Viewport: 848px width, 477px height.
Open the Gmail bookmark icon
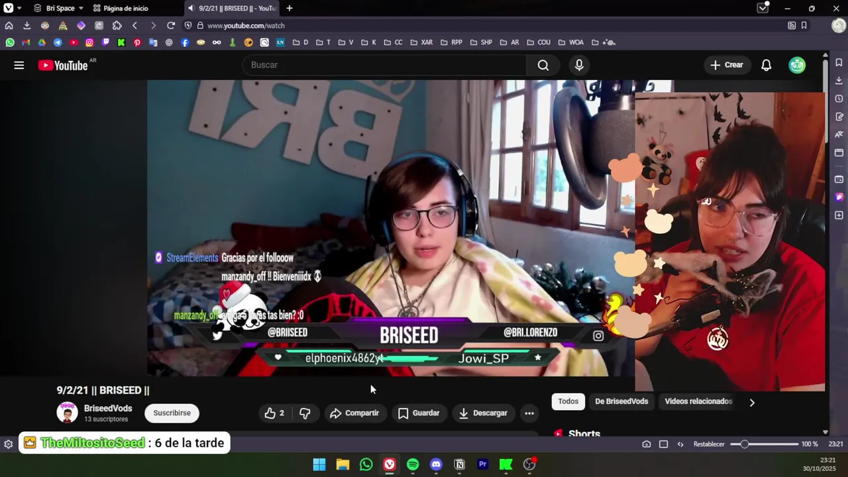(x=26, y=42)
